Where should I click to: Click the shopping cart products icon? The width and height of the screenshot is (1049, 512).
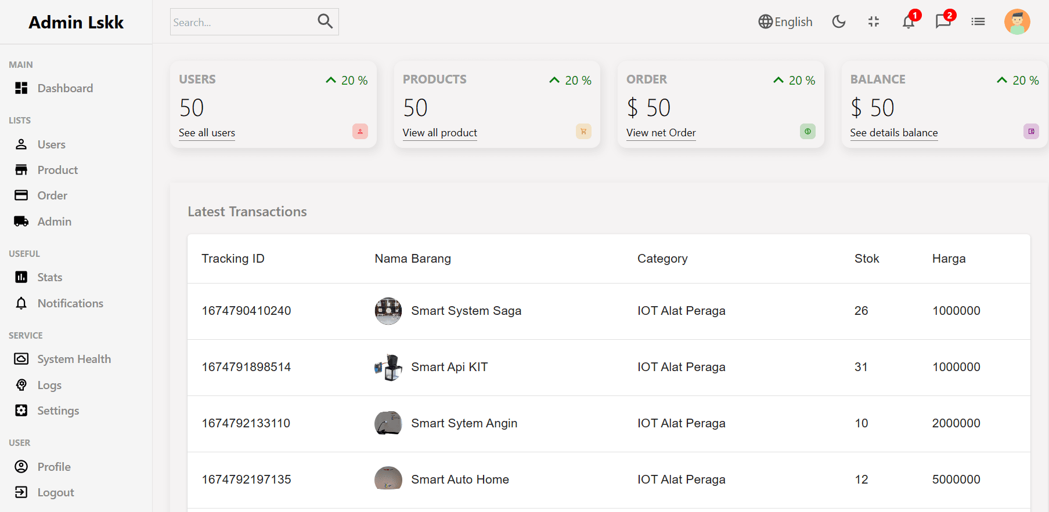(x=583, y=132)
